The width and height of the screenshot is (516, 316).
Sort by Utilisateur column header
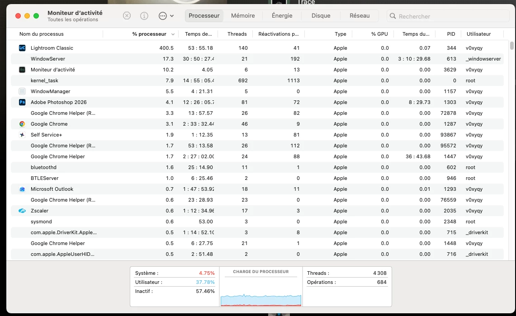478,34
